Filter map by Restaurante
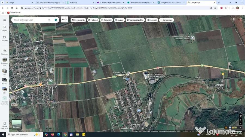 click(x=78, y=20)
